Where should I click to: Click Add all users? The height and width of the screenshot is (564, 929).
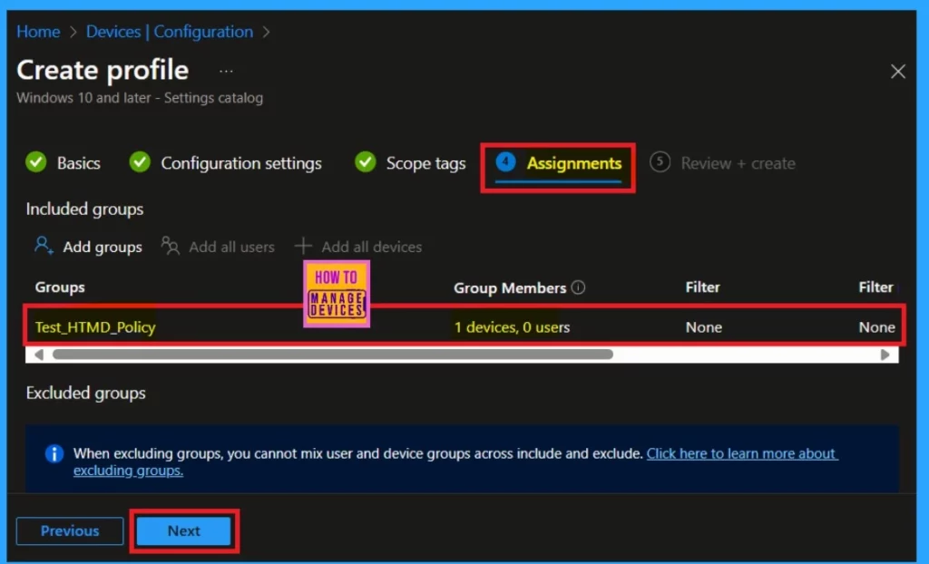click(x=218, y=247)
